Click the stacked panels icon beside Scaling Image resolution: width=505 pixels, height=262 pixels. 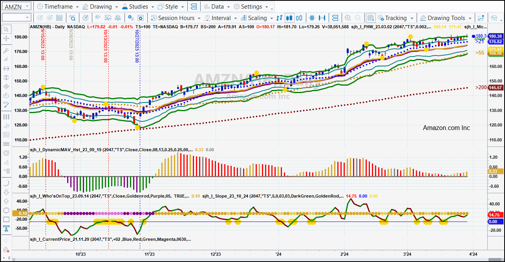click(x=335, y=18)
